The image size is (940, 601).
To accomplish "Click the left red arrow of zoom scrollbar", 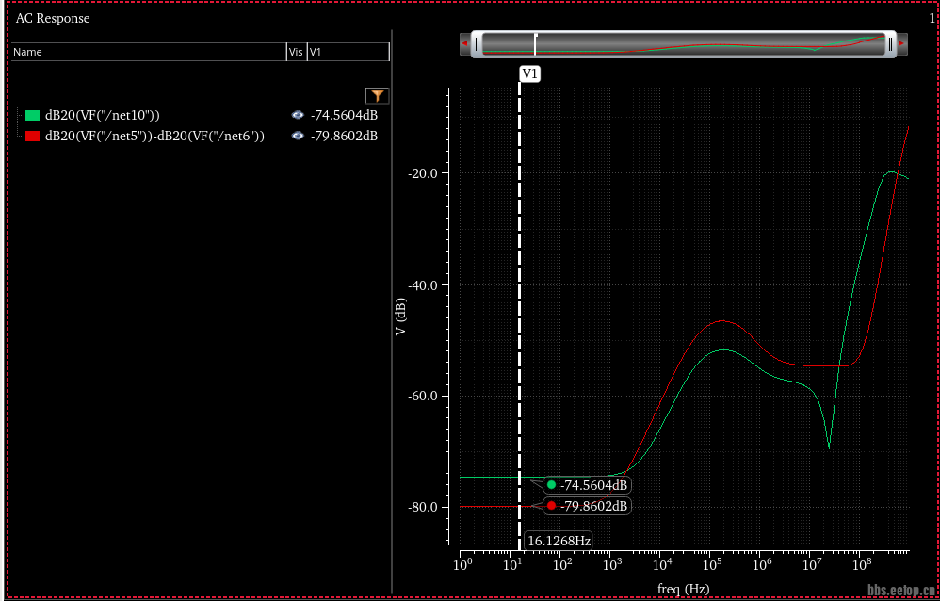I will [x=464, y=43].
